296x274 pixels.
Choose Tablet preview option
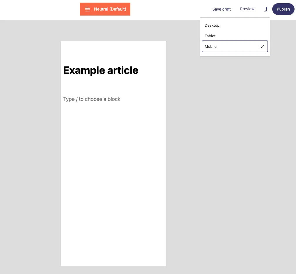click(x=235, y=36)
